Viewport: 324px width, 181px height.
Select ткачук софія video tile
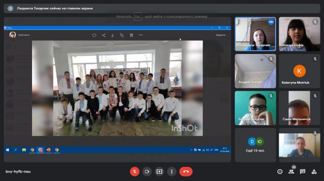point(299,34)
